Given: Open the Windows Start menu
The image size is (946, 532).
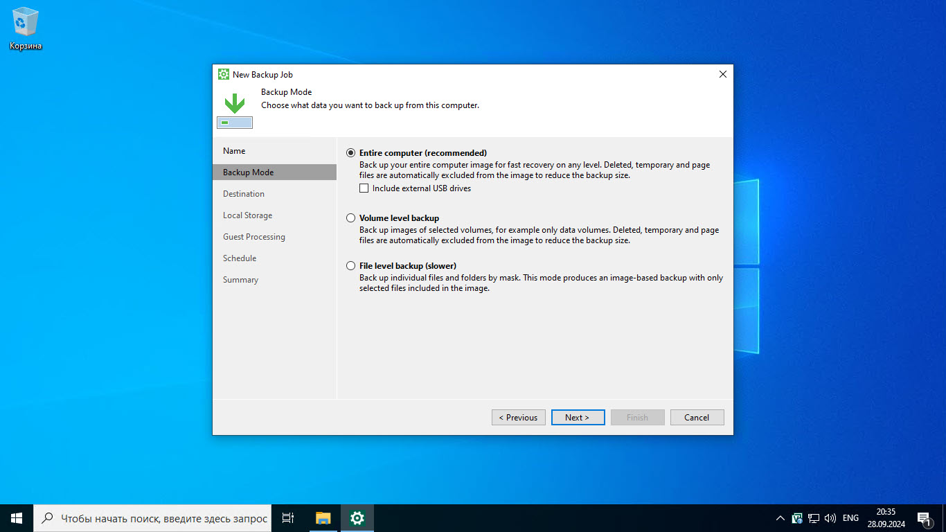Looking at the screenshot, I should click(17, 518).
